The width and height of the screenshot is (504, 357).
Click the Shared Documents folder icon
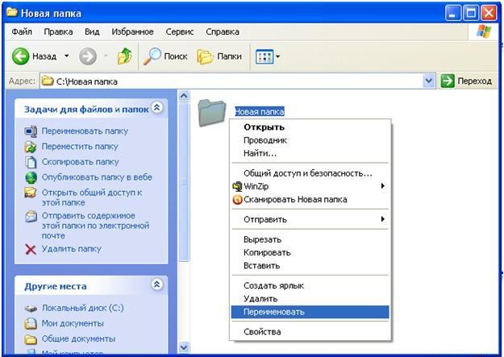coord(31,339)
